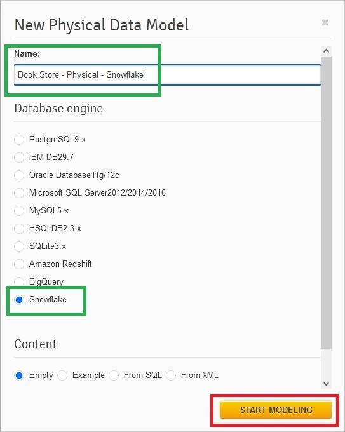The height and width of the screenshot is (432, 345).
Task: Click the model Name input field
Action: tap(167, 75)
